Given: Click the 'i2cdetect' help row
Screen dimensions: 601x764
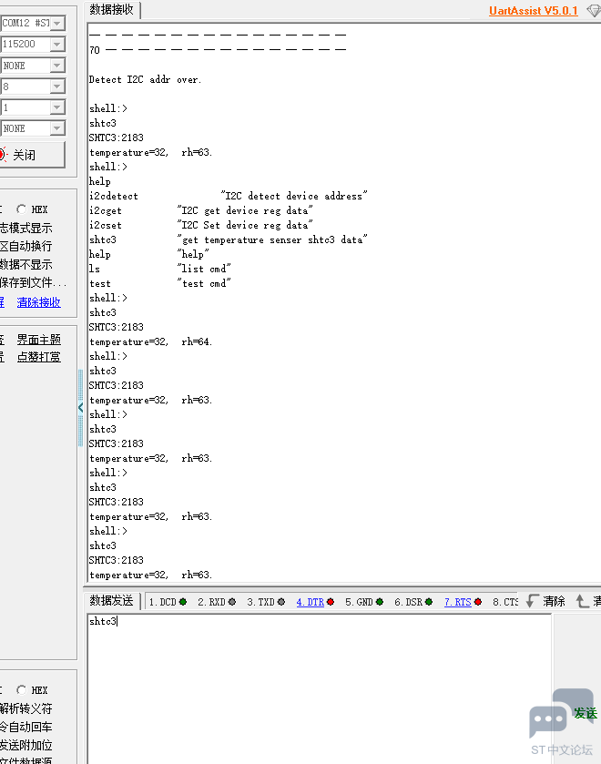Looking at the screenshot, I should coord(229,196).
